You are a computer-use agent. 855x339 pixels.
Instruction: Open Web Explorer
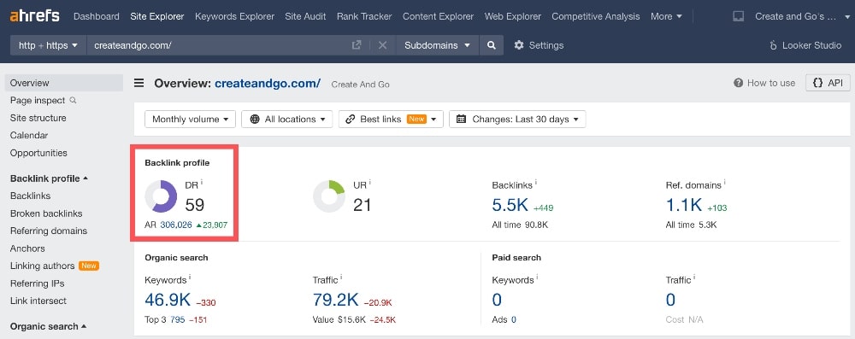click(512, 16)
